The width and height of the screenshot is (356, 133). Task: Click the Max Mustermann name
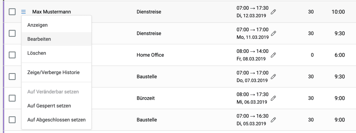[x=52, y=12]
